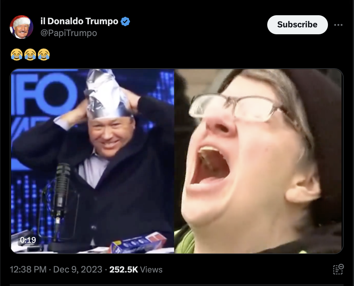
Task: View the 252.5K Views count details
Action: coord(136,270)
